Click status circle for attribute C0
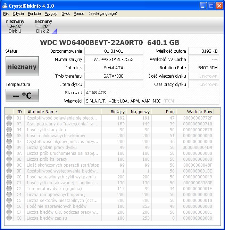The width and height of the screenshot is (225, 230). tap(9, 177)
